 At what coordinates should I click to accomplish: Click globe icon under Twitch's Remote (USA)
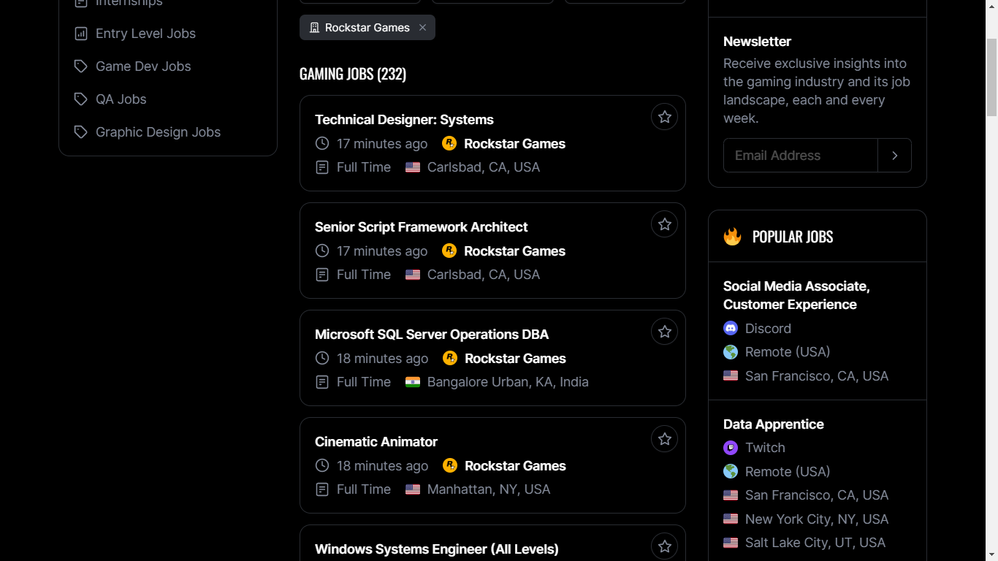pos(731,472)
